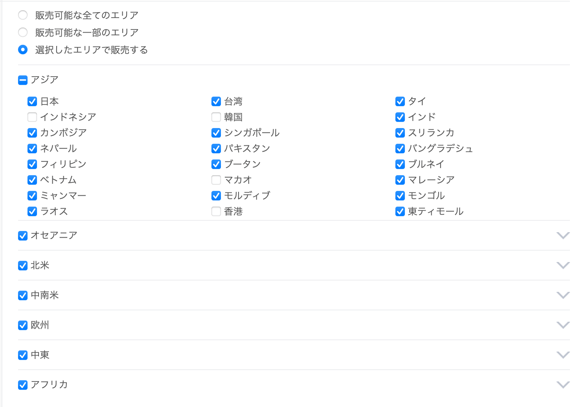Deselect the アフリカ region checkbox
588x407 pixels.
pos(23,385)
